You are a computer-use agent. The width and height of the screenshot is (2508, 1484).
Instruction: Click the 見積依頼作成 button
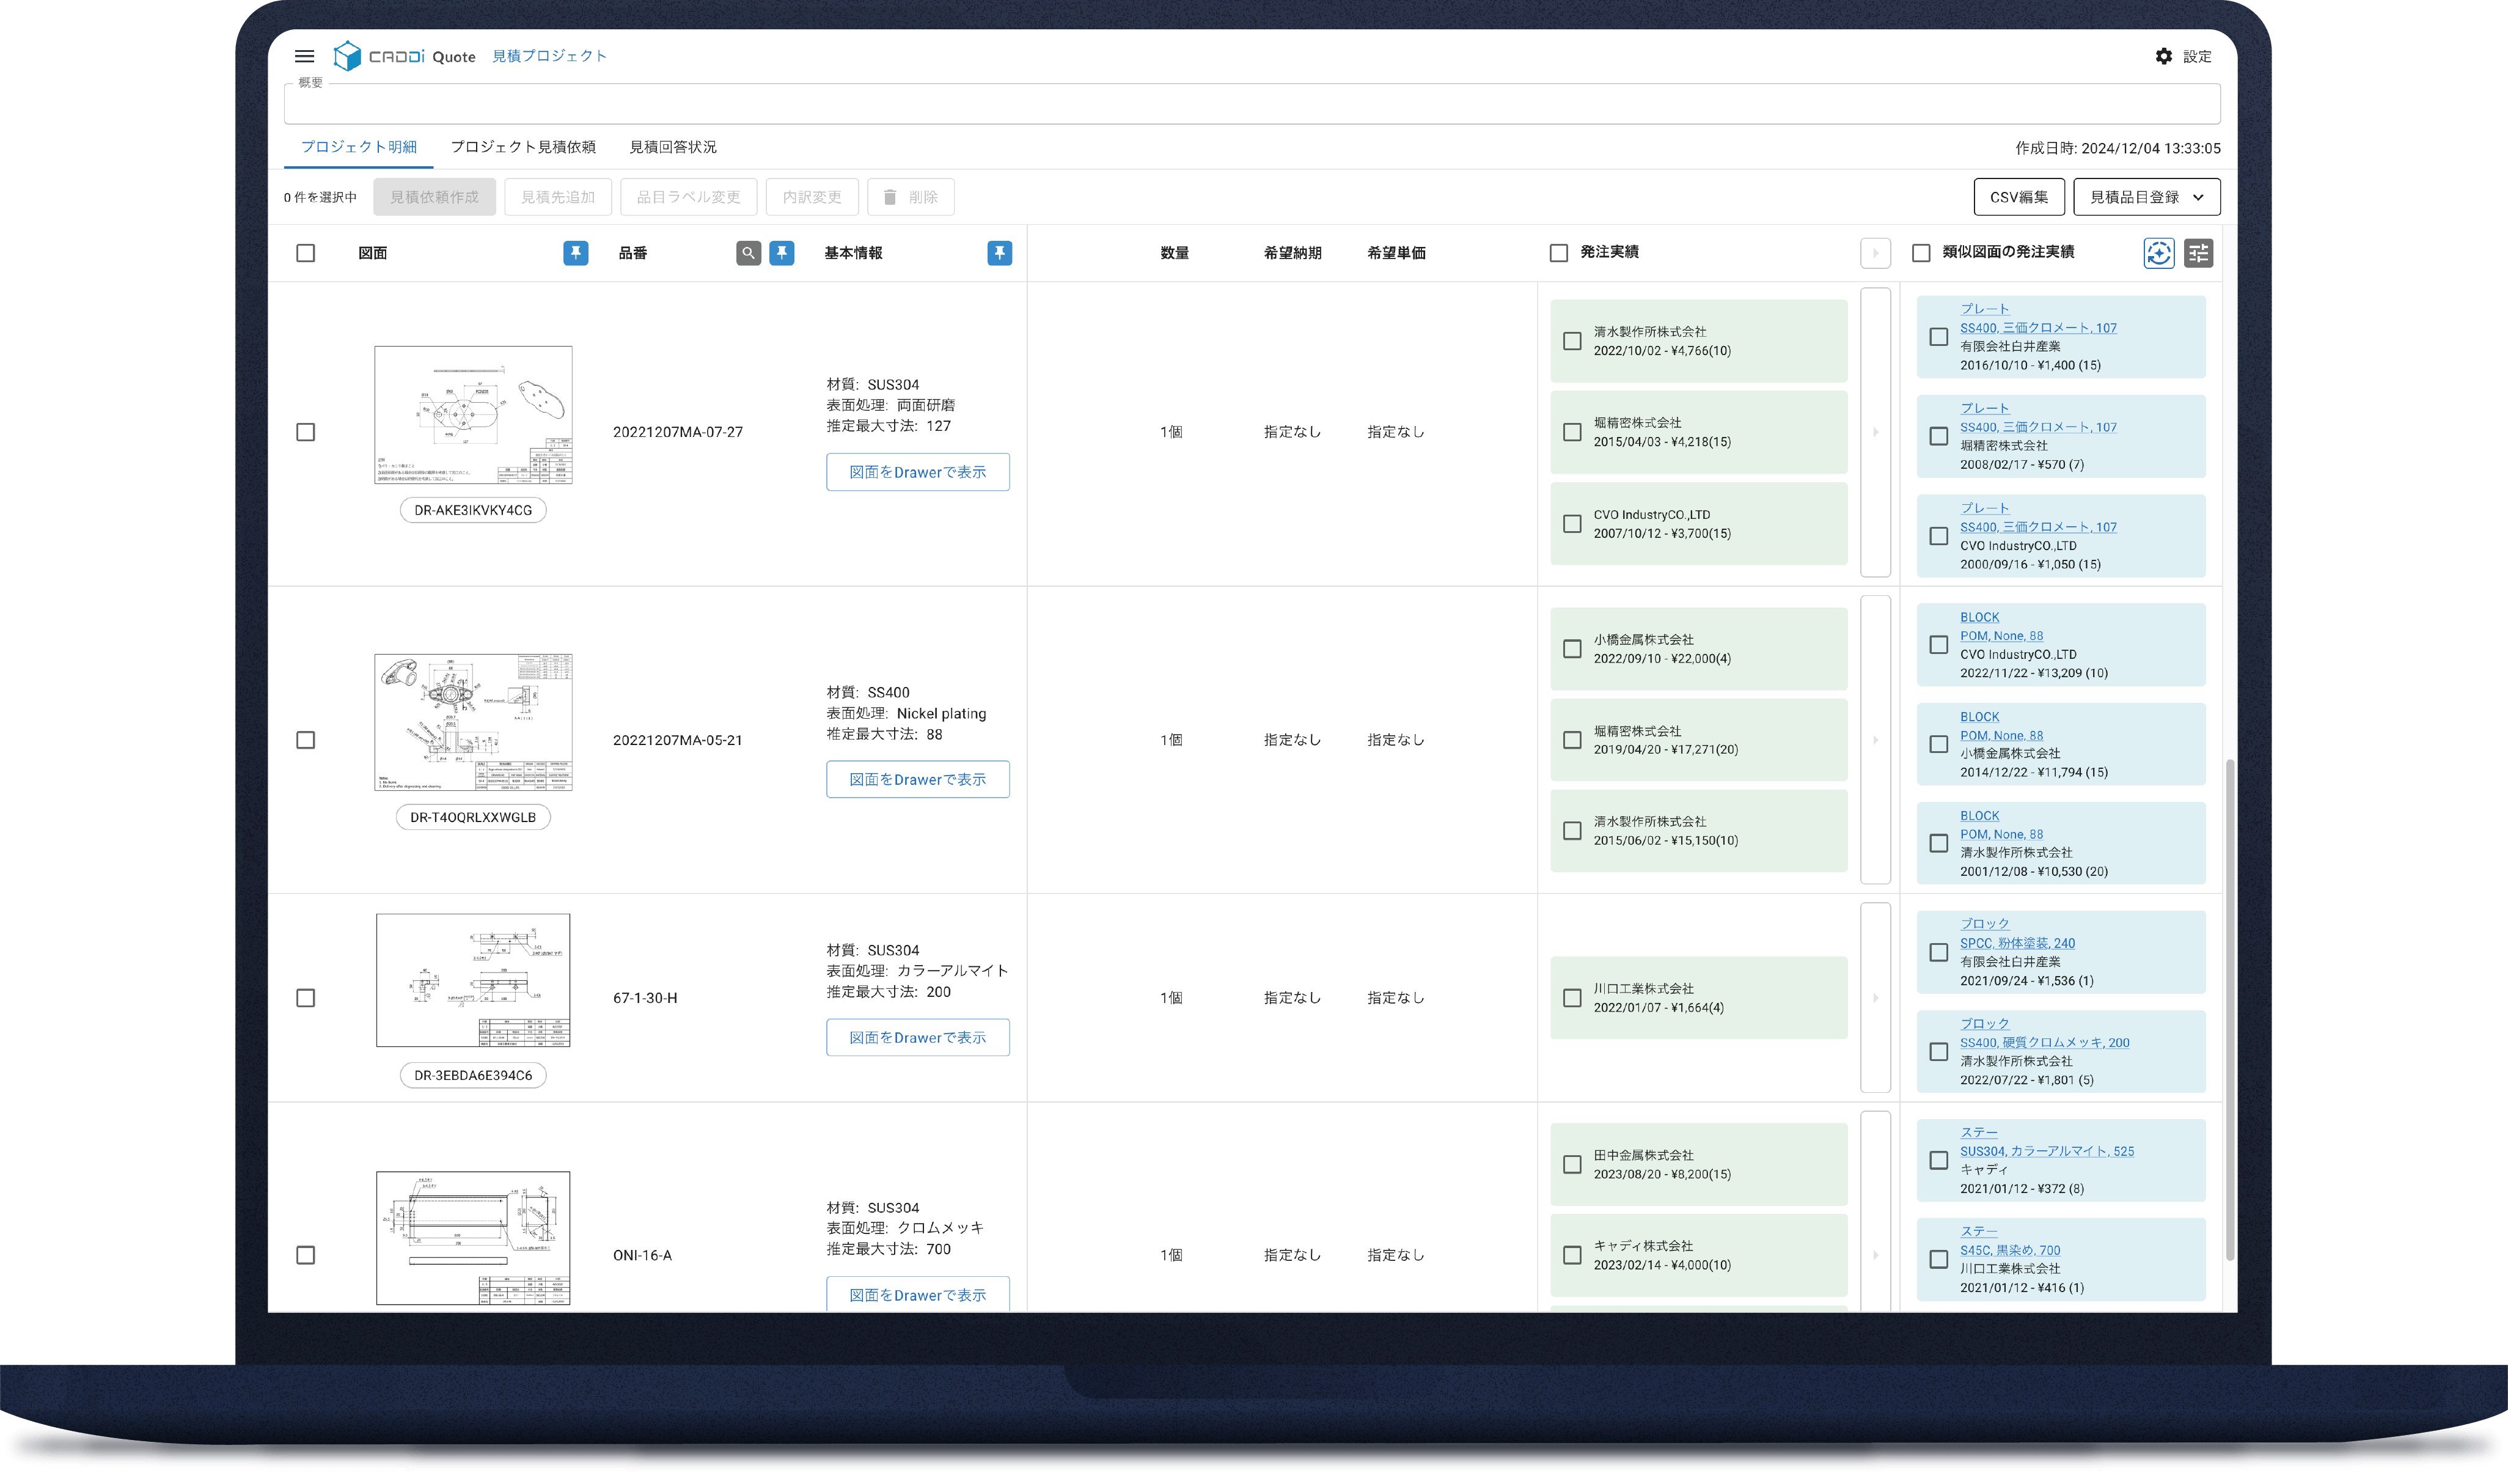pyautogui.click(x=435, y=197)
